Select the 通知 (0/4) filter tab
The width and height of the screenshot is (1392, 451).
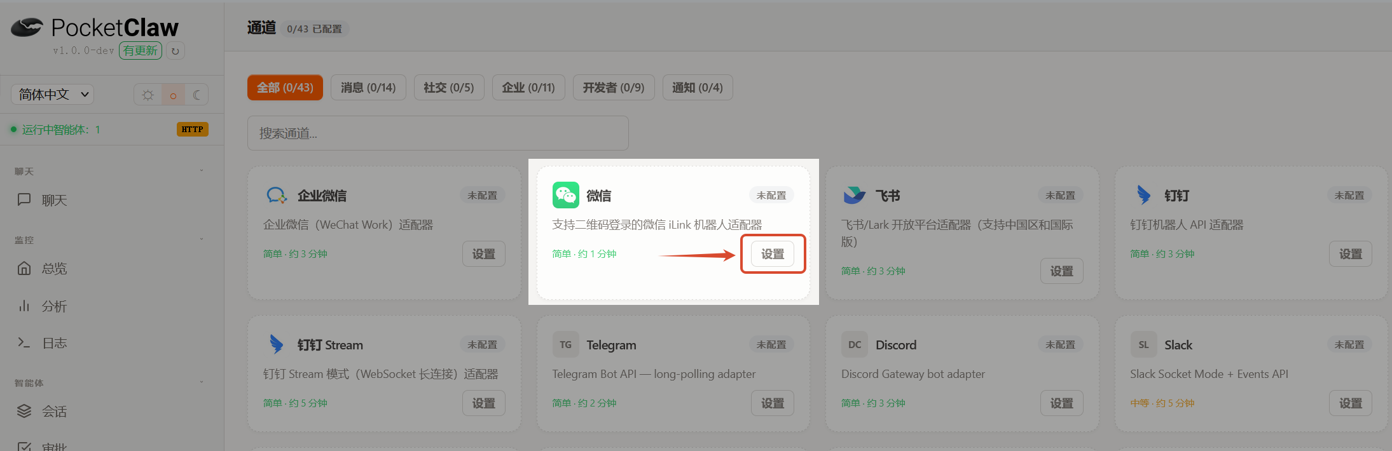click(x=698, y=88)
